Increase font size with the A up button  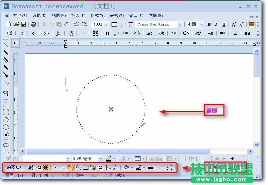[x=234, y=24]
